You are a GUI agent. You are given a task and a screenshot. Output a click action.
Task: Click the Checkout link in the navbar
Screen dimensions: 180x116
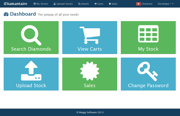point(147,4)
